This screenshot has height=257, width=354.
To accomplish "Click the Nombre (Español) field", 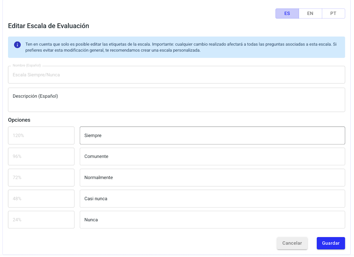I will tap(176, 75).
